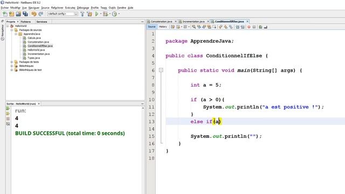Click the Comment icon in editor toolbar

click(x=260, y=27)
